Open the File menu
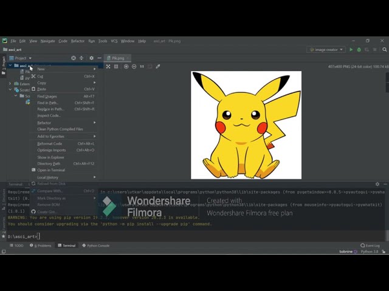Image resolution: width=389 pixels, height=291 pixels. pos(13,41)
